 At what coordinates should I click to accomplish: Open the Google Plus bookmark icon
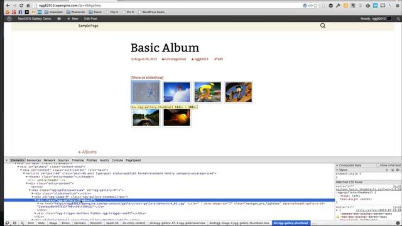pos(14,12)
